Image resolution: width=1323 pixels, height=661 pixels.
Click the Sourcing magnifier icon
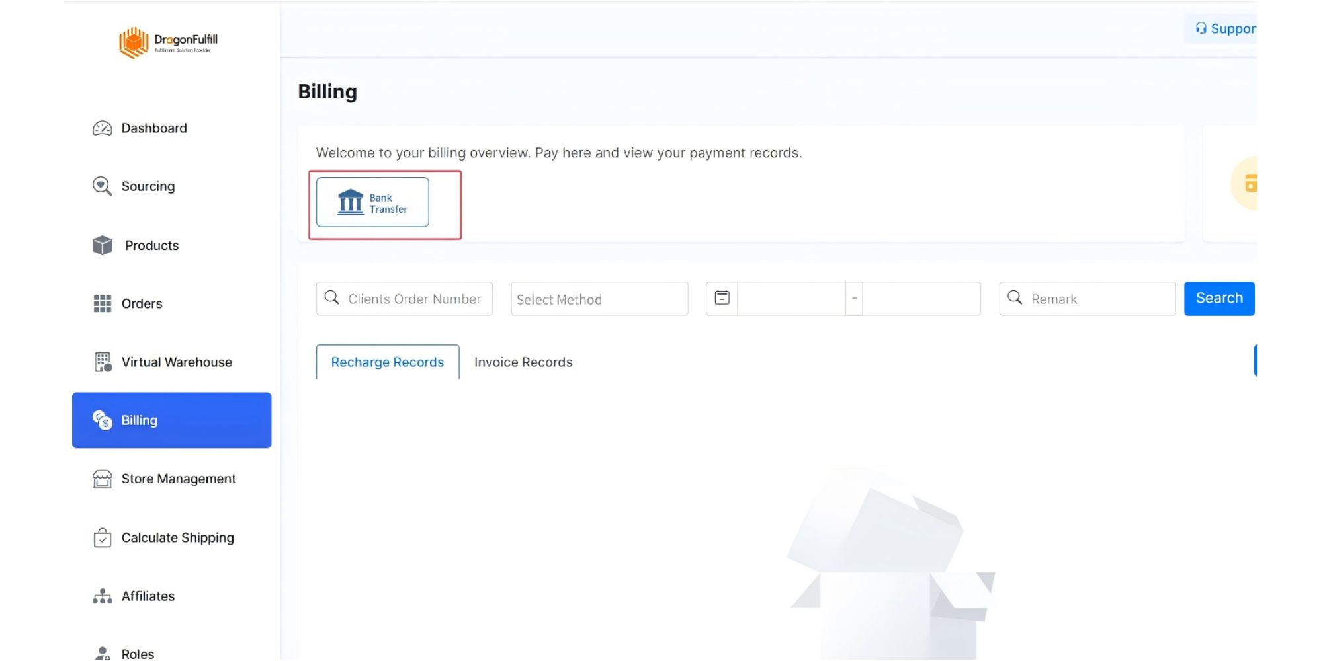(102, 186)
